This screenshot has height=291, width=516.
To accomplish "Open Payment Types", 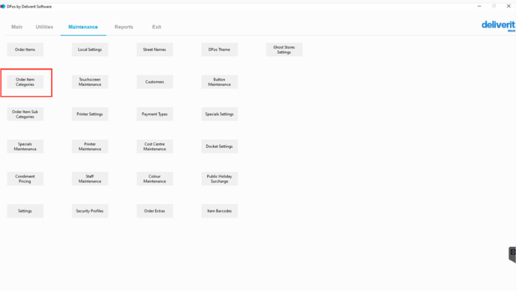I will (x=154, y=114).
